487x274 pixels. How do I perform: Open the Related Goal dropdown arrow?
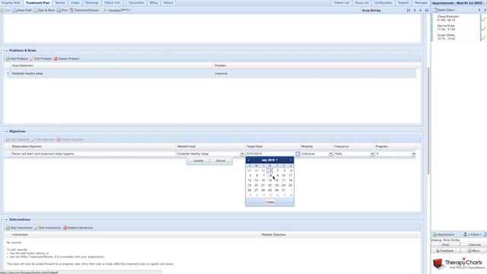tap(242, 154)
